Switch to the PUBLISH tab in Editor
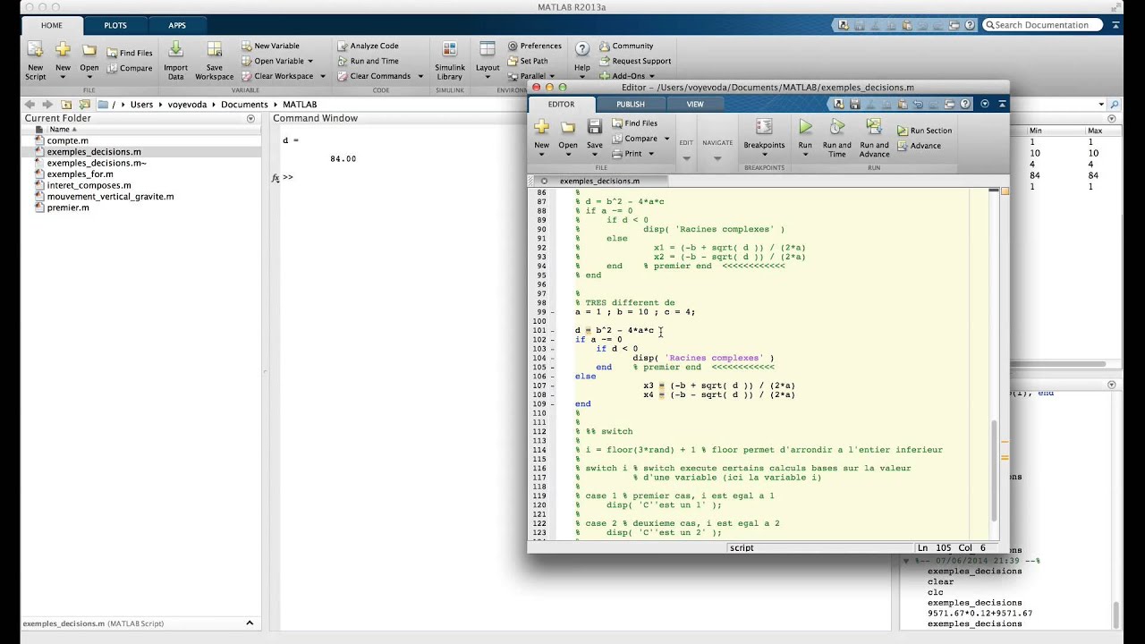Screen dimensions: 1145x644 click(x=631, y=105)
